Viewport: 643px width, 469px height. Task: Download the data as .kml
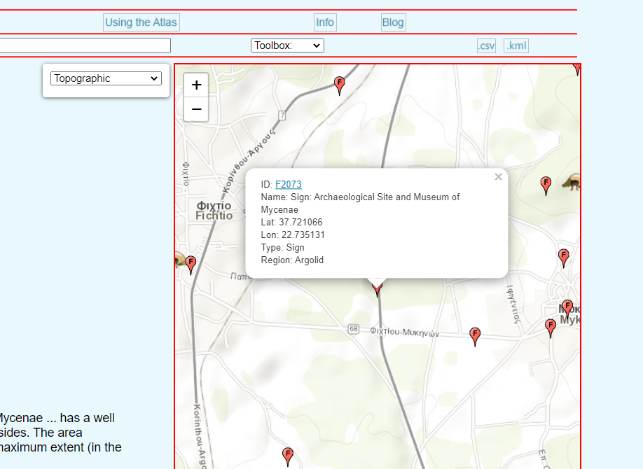click(x=516, y=46)
